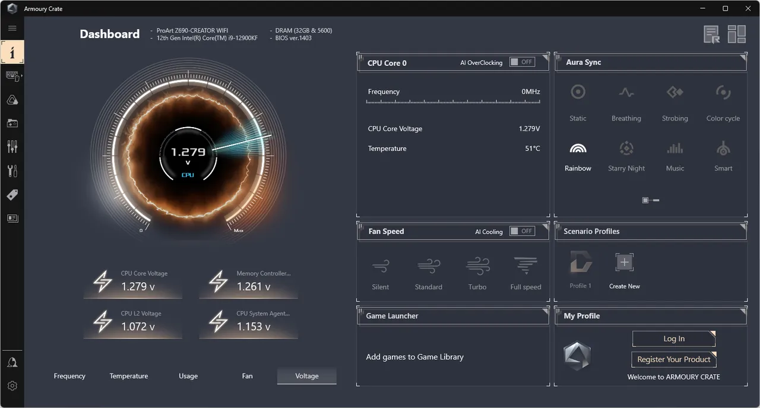
Task: Select the Voltage tab
Action: [307, 376]
